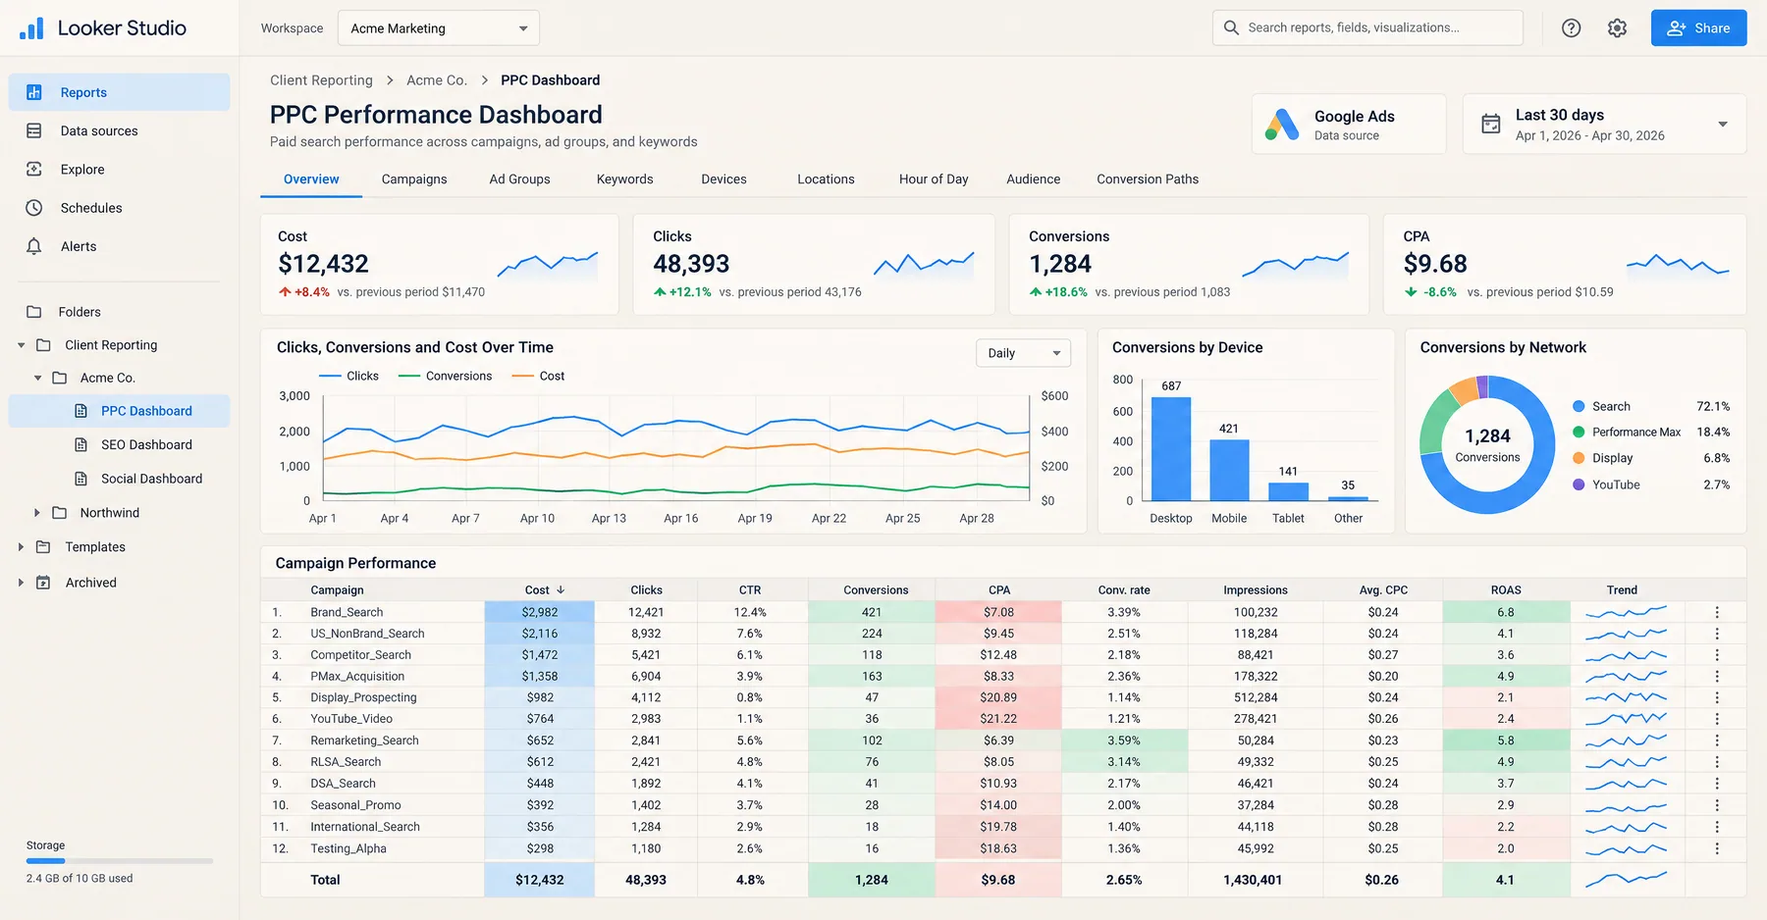Collapse the Acme Co. folder
Screen dimensions: 1767x920
point(38,378)
